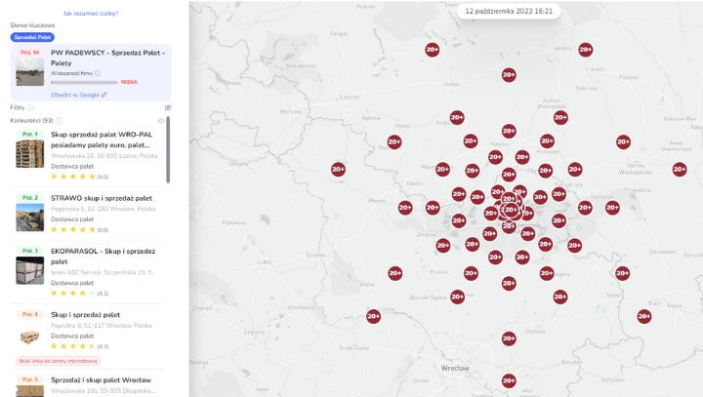This screenshot has height=397, width=703.
Task: Click the 20+ marker near Syców
Action: click(x=622, y=273)
